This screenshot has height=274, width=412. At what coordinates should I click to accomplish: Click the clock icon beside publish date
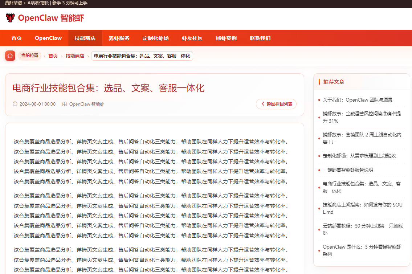tap(15, 104)
